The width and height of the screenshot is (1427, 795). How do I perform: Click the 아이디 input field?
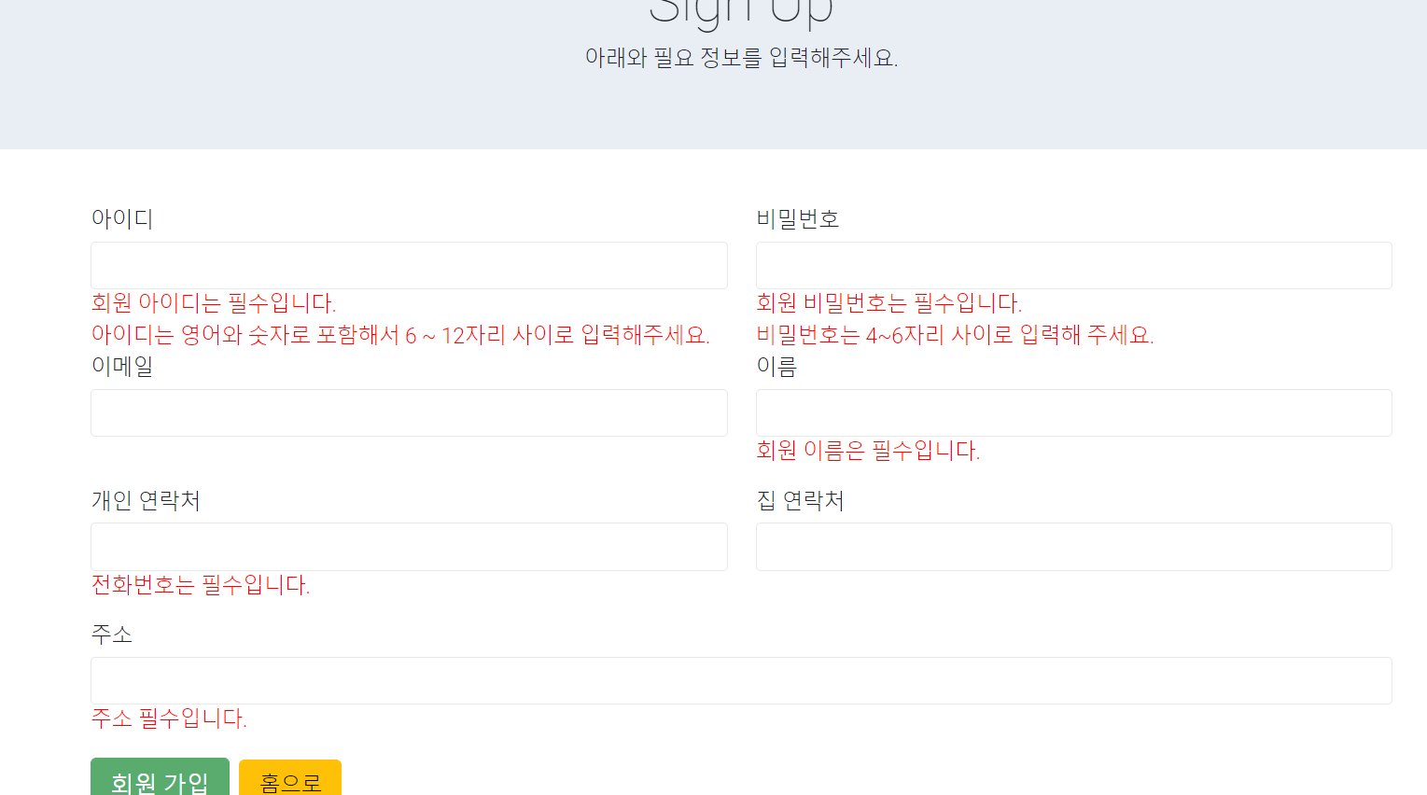408,265
